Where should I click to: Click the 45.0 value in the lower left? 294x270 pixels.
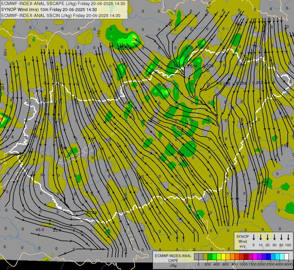pos(40,229)
